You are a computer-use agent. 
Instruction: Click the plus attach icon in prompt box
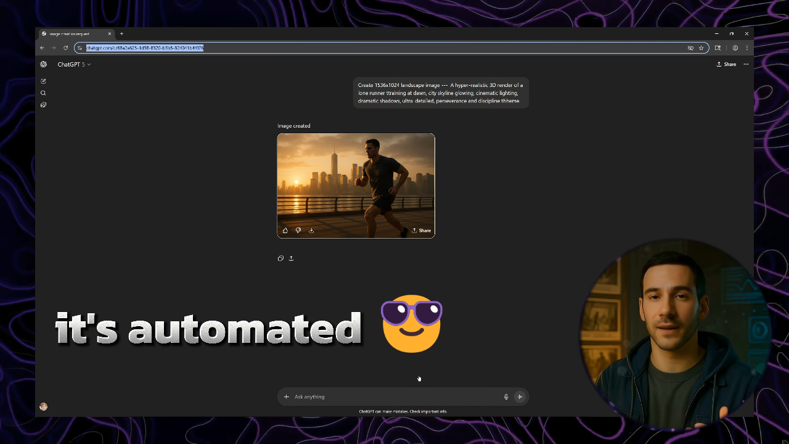click(x=286, y=397)
